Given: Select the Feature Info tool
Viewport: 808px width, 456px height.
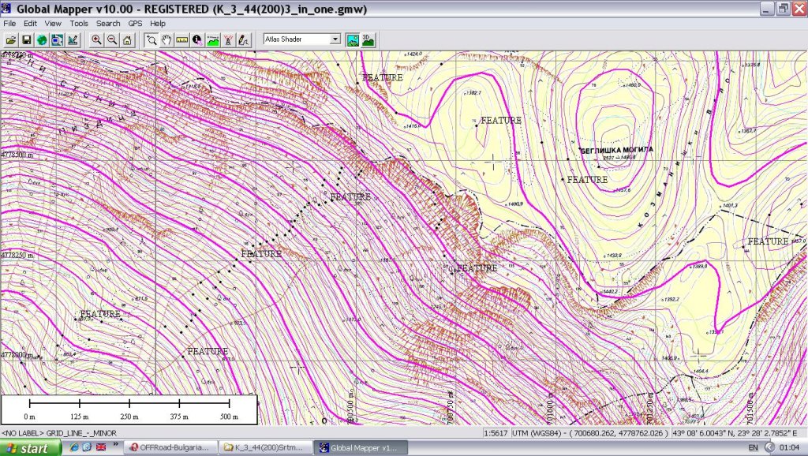Looking at the screenshot, I should [x=196, y=39].
